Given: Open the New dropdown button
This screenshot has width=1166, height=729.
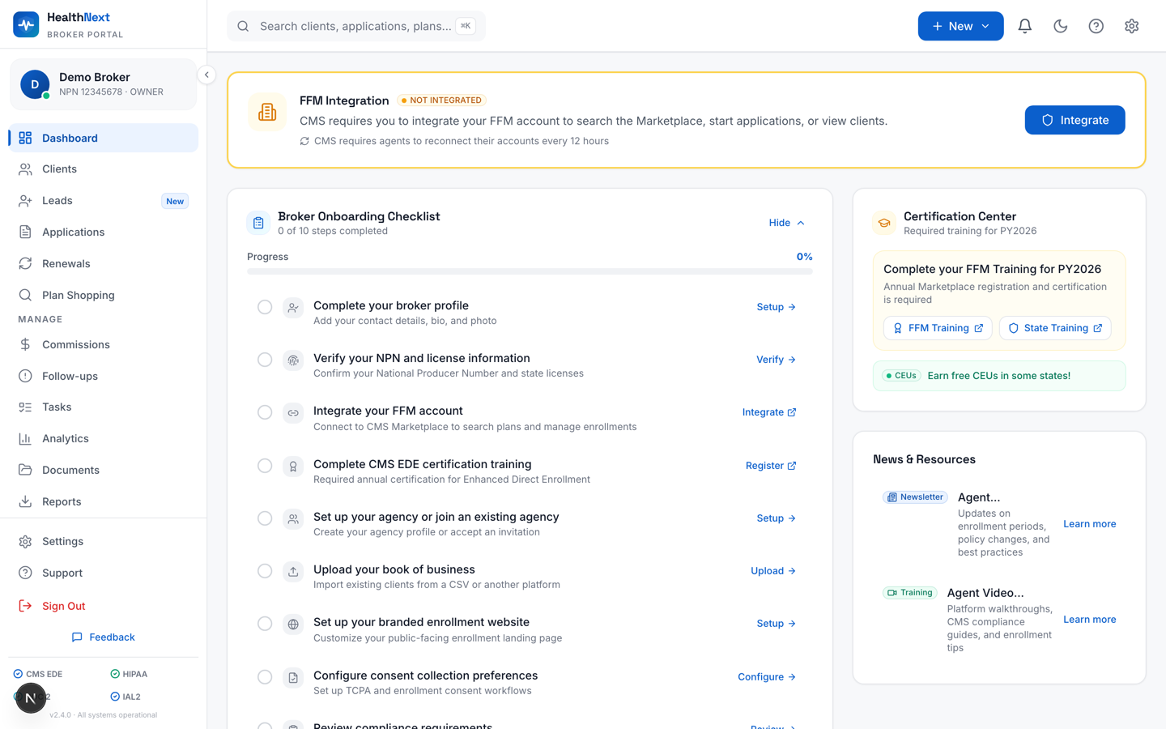Looking at the screenshot, I should point(960,26).
